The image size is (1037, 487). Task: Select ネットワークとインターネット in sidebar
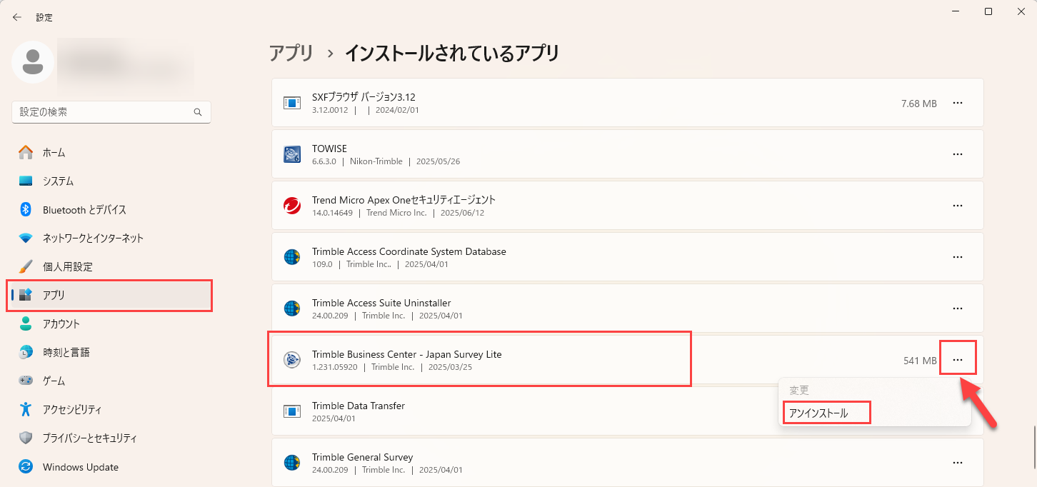coord(93,238)
